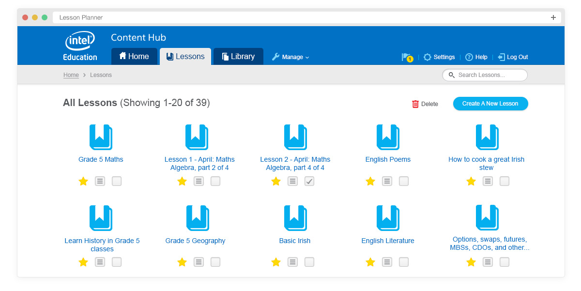Switch to the Home tab
This screenshot has width=581, height=291.
coord(134,56)
